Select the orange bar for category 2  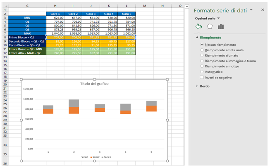73,110
